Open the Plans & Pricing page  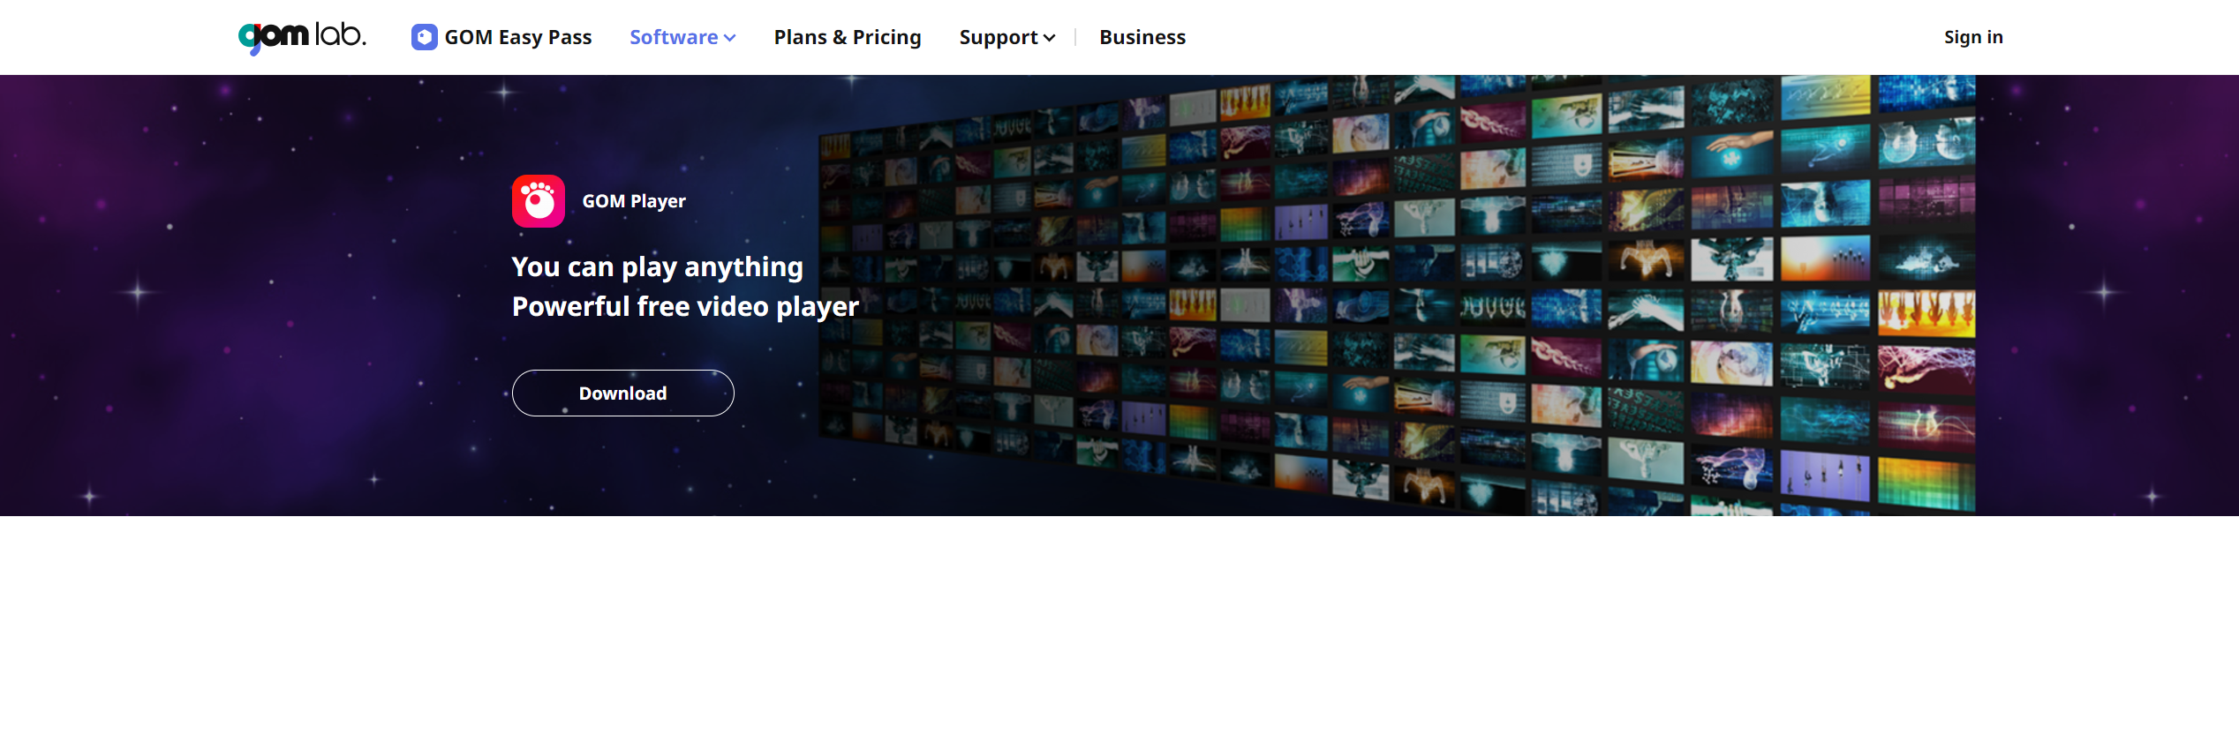click(x=847, y=37)
